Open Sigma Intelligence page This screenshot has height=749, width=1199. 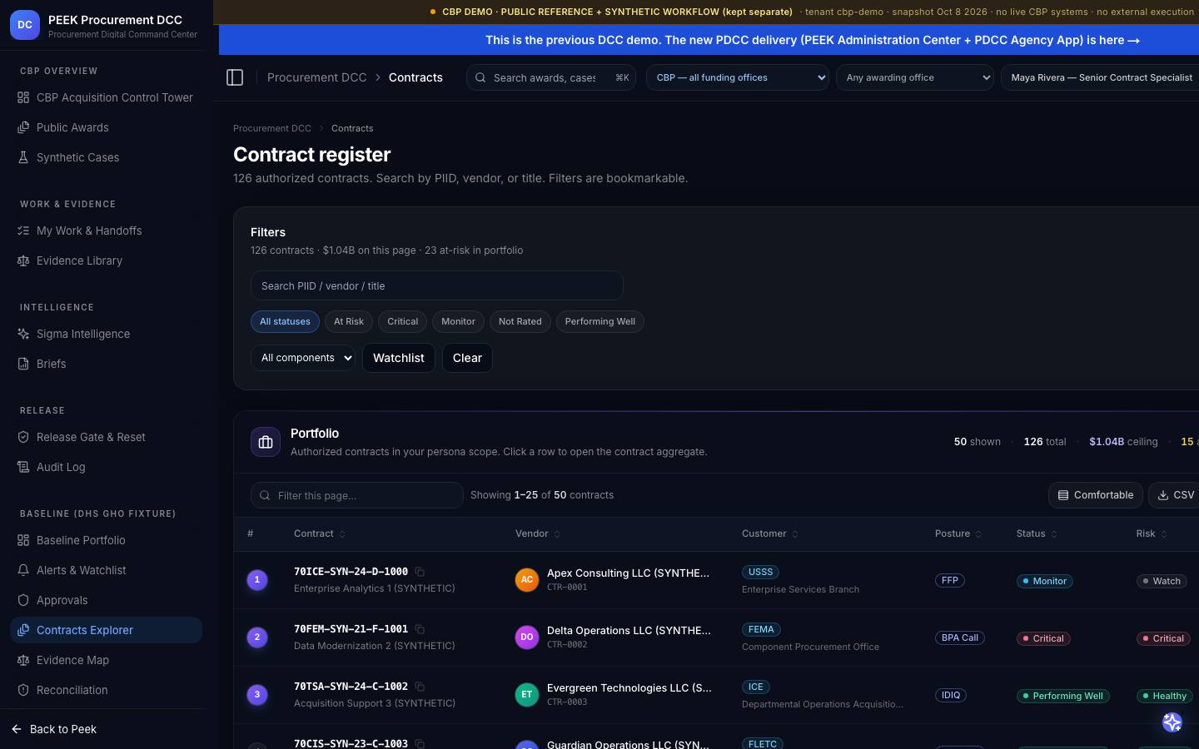tap(107, 334)
